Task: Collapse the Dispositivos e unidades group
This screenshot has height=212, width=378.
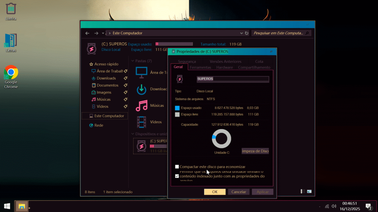Action: pos(133,134)
